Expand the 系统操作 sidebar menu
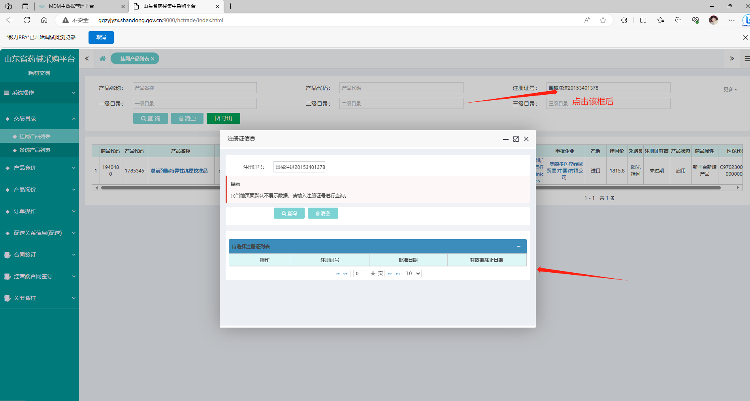This screenshot has height=401, width=750. point(40,93)
